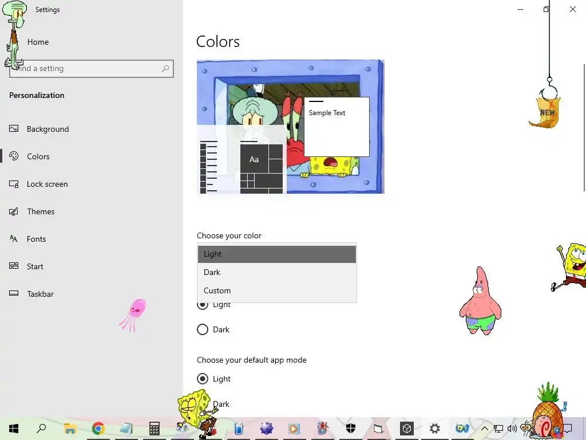This screenshot has height=440, width=586.
Task: Open the Windows Start button
Action: (14, 429)
